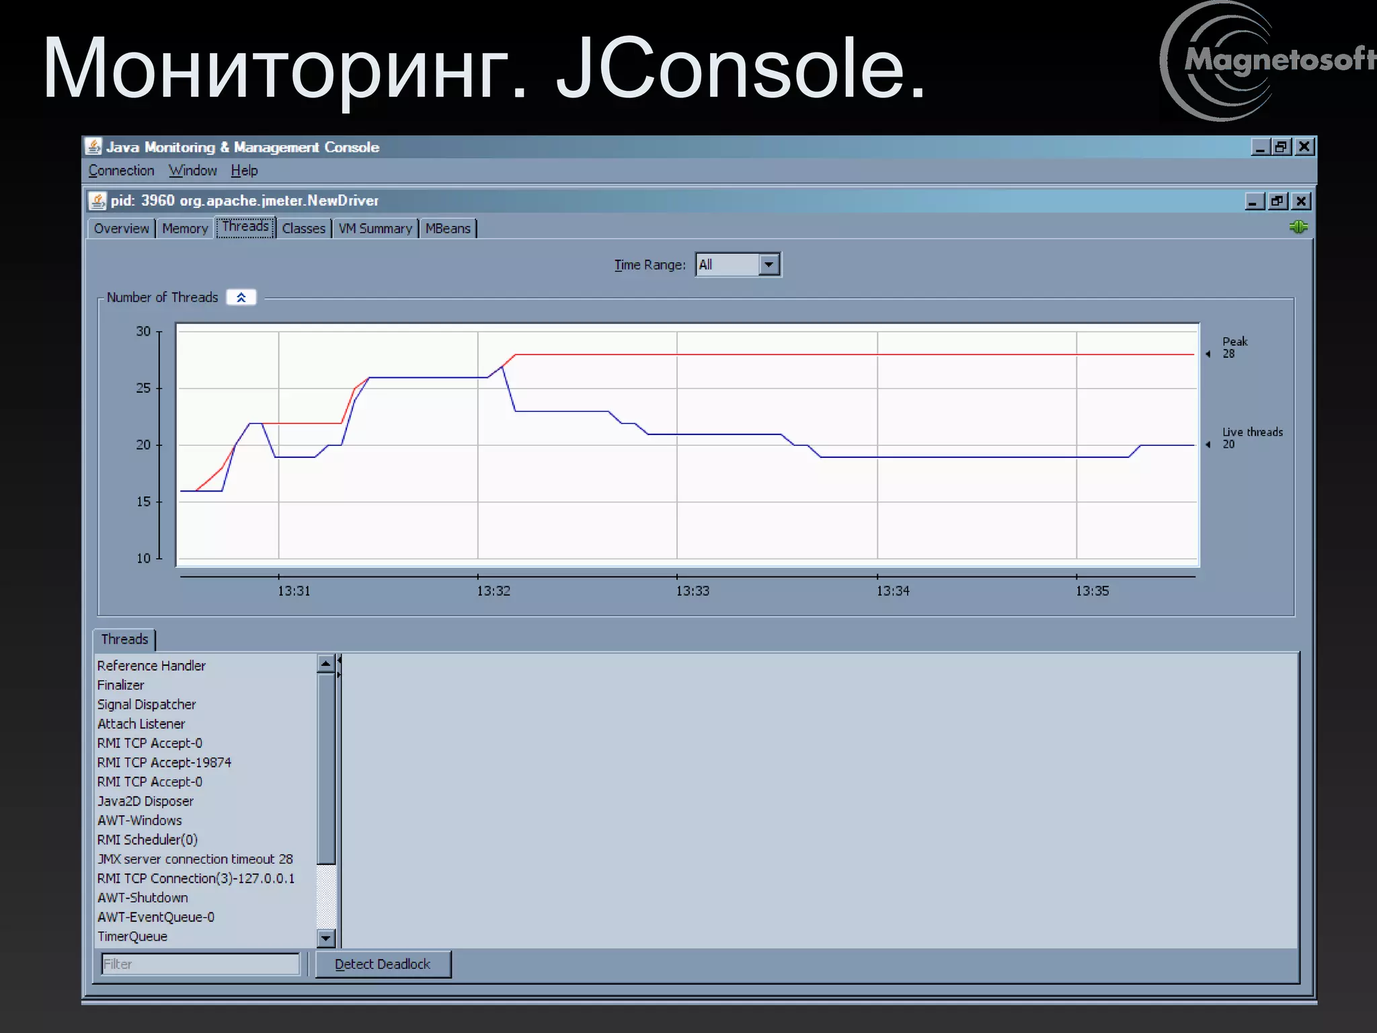Select the lower Threads list tab
The image size is (1377, 1033).
(124, 639)
